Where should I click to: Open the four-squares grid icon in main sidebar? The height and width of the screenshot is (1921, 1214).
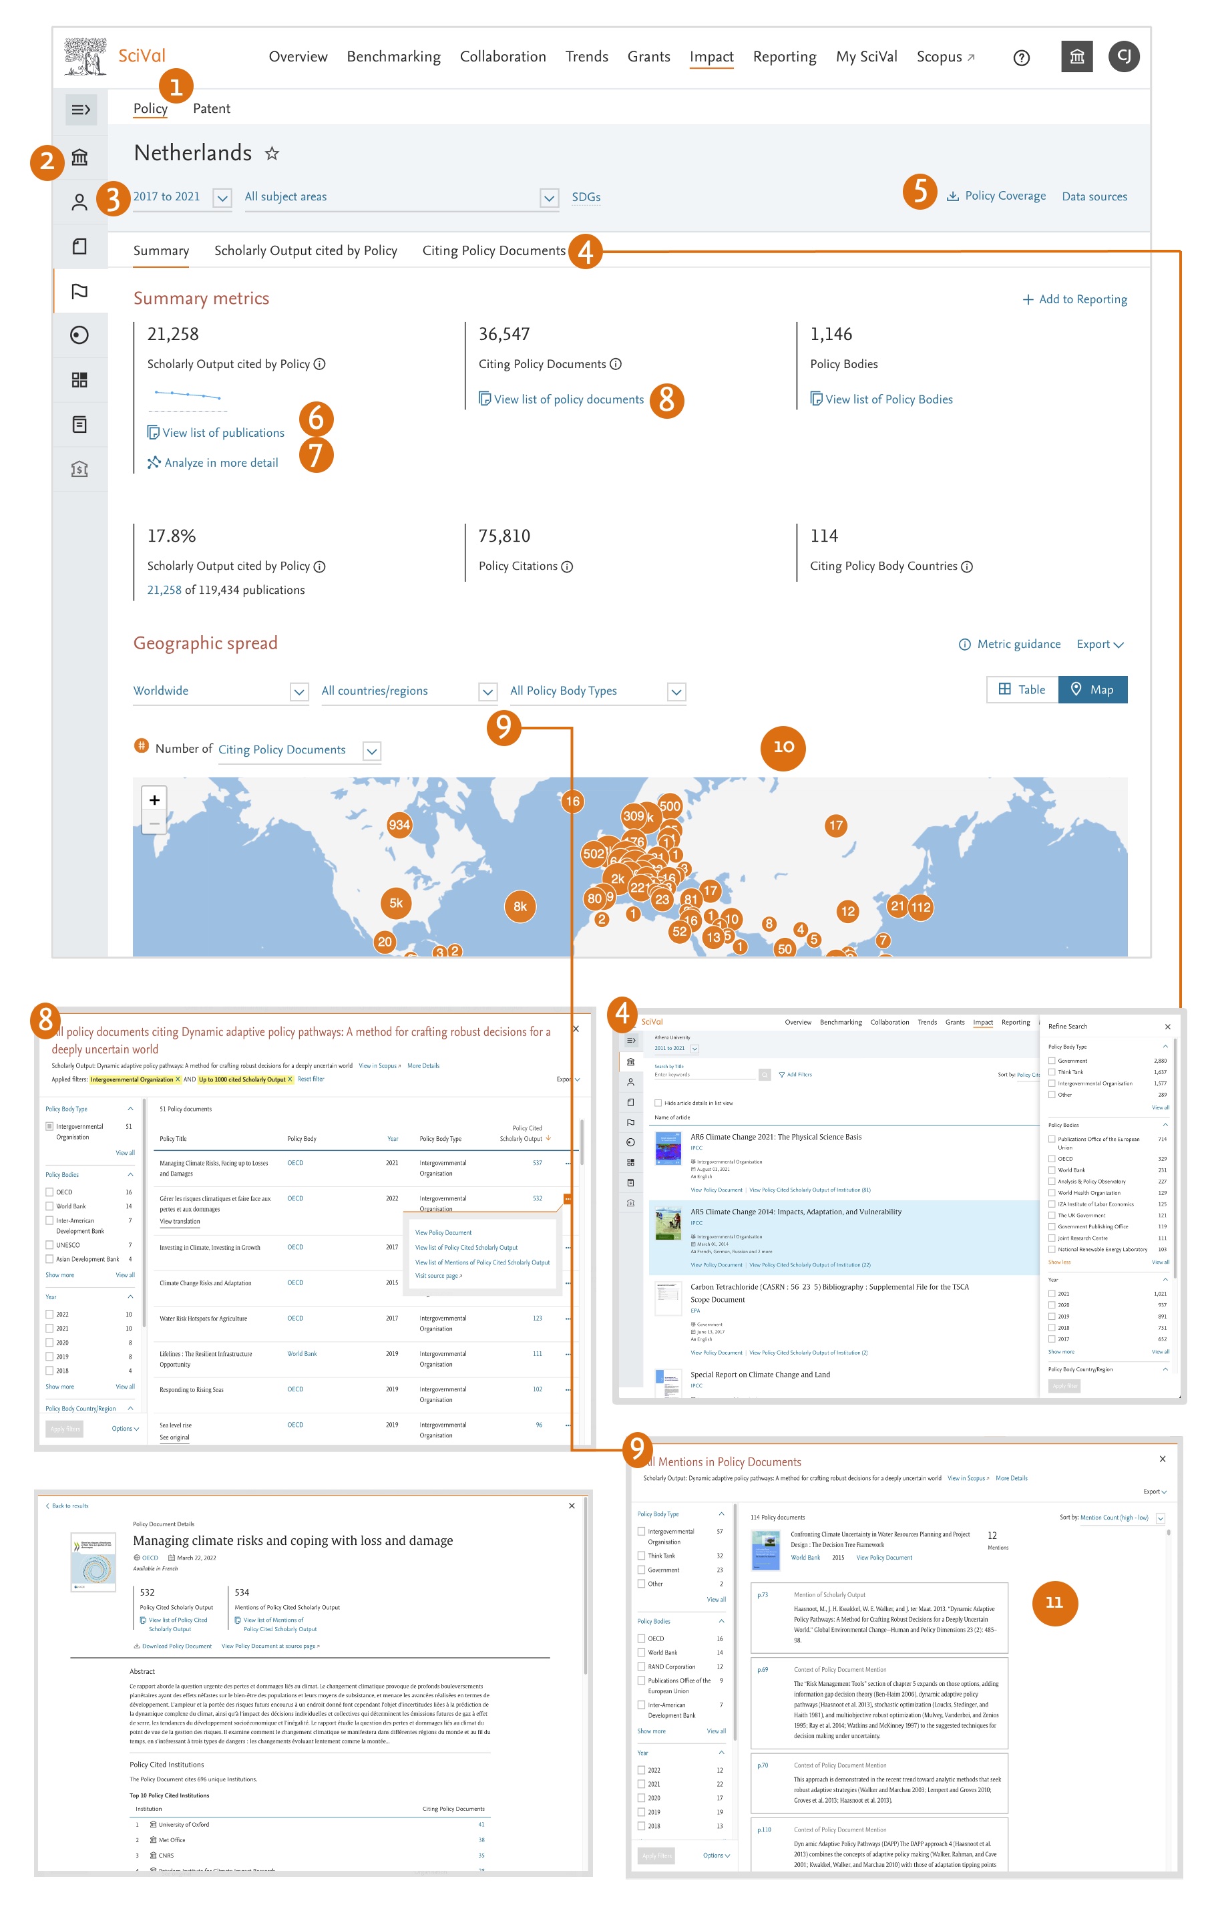tap(79, 380)
